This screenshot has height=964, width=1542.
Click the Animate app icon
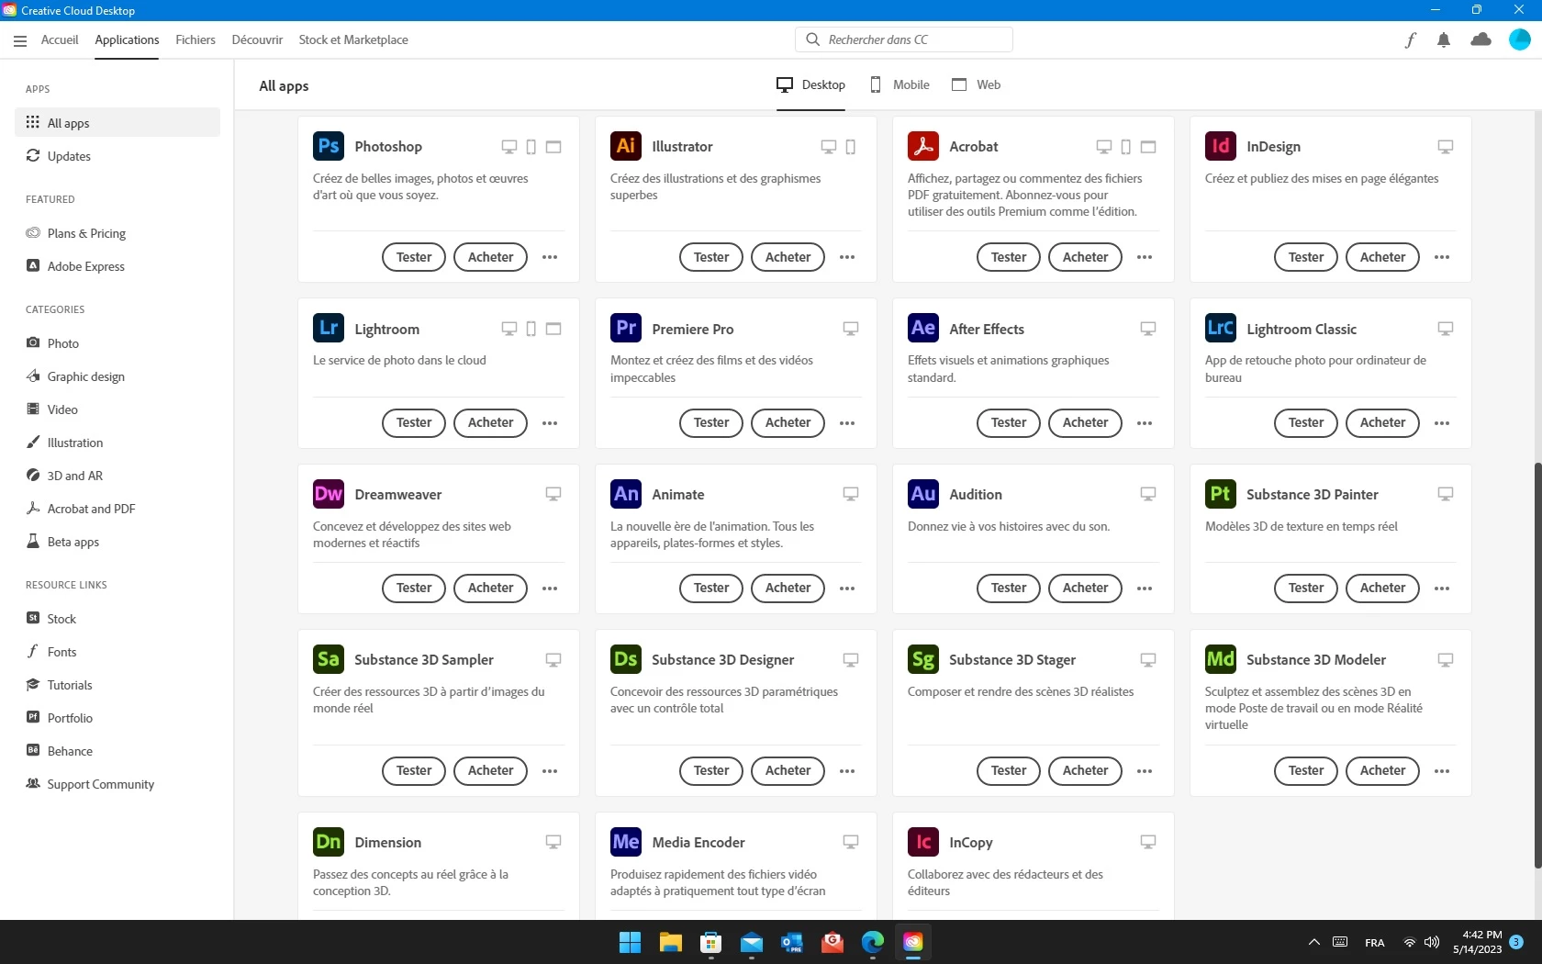626,494
